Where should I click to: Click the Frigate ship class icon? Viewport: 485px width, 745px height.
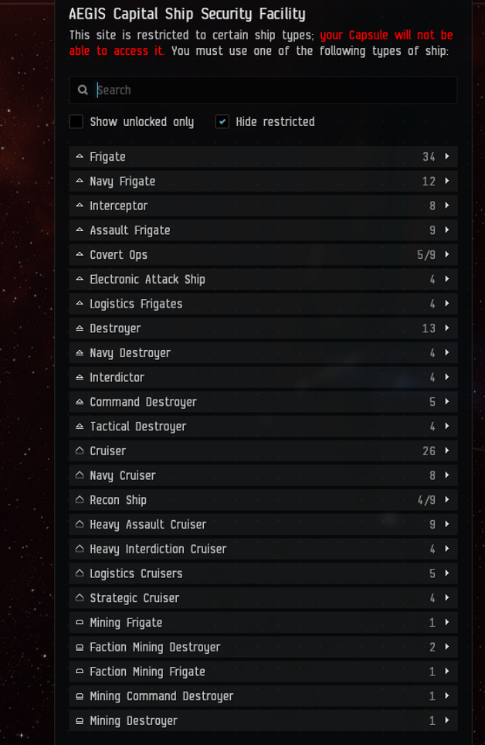tap(80, 157)
